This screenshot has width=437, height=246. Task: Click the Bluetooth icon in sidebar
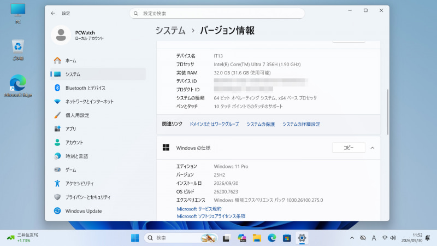tap(57, 88)
